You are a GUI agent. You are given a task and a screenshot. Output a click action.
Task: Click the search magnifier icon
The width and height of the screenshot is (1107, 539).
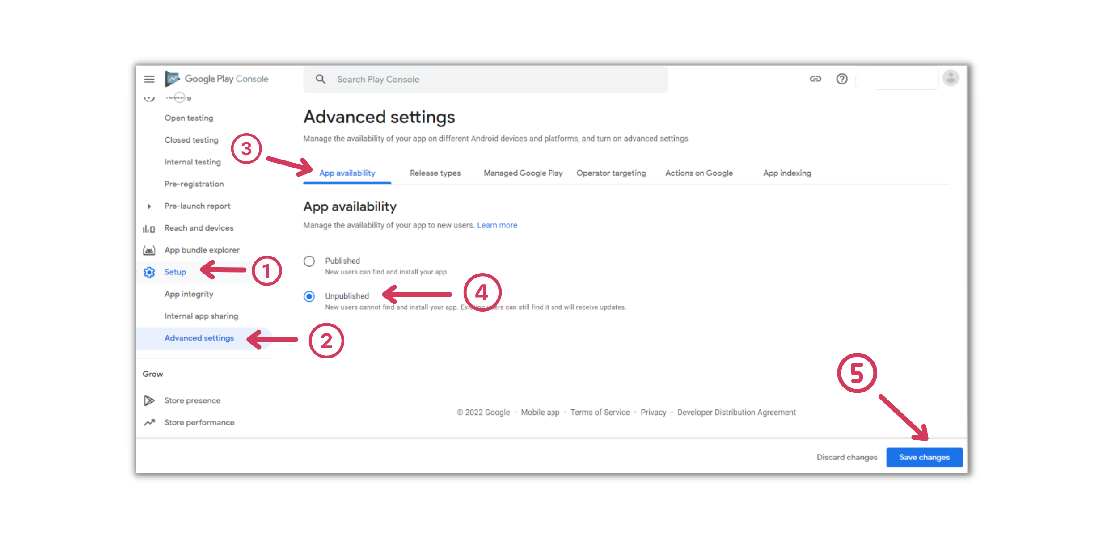pos(321,79)
